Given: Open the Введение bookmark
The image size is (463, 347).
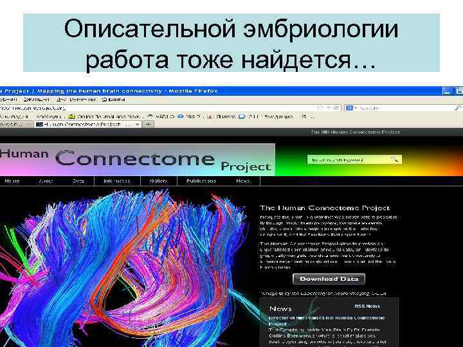Looking at the screenshot, I should (266, 116).
